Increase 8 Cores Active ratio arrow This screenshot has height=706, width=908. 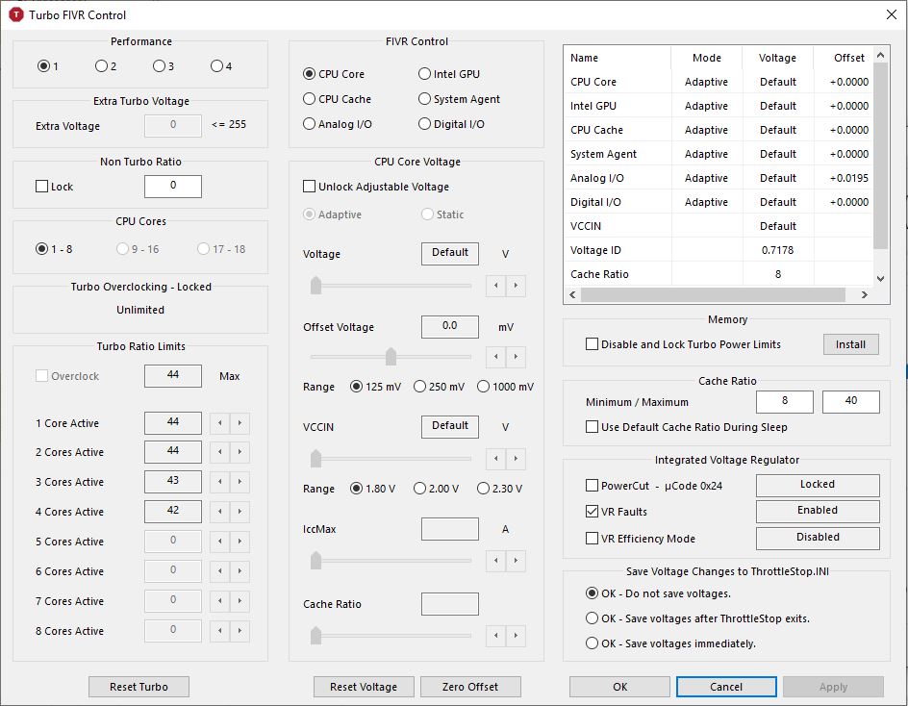240,631
